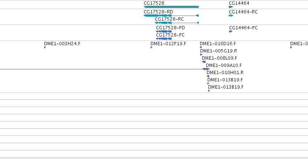
Task: Click the DME1-016D16.F clone label
Action: pos(218,43)
